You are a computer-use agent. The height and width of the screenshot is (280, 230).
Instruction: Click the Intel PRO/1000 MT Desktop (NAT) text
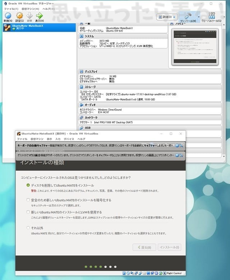[x=113, y=122]
